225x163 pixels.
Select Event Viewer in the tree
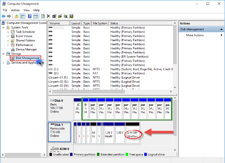pyautogui.click(x=24, y=36)
